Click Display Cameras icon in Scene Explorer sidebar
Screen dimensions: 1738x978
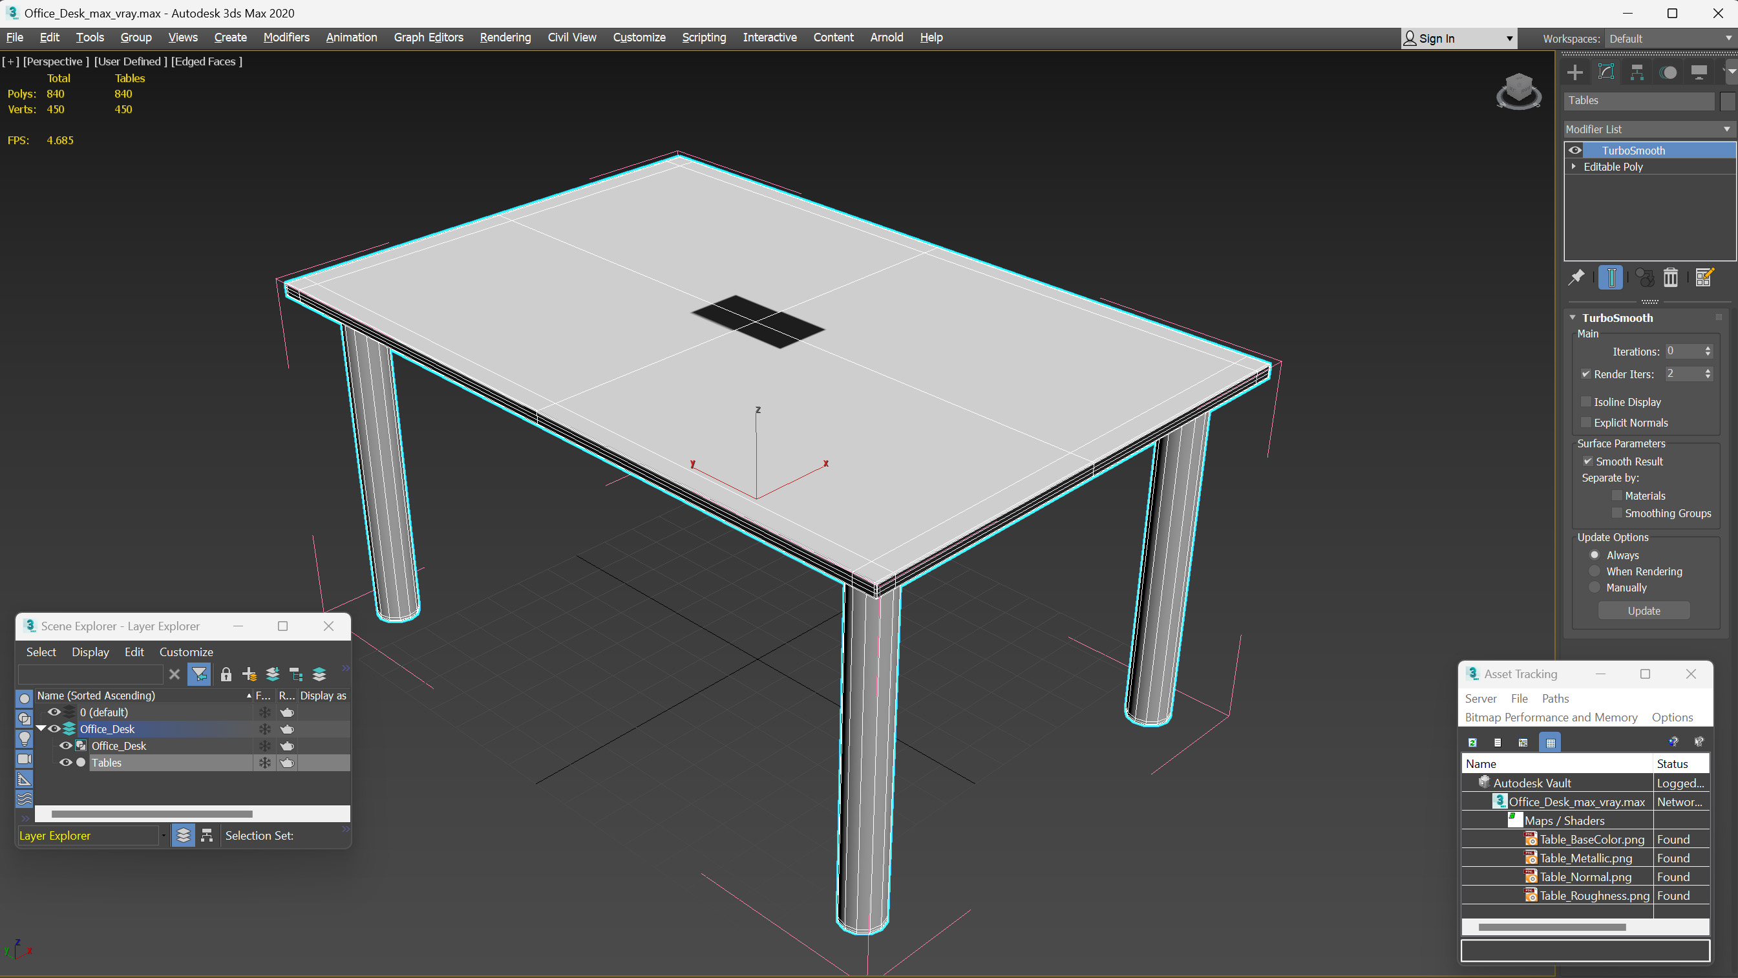[25, 759]
